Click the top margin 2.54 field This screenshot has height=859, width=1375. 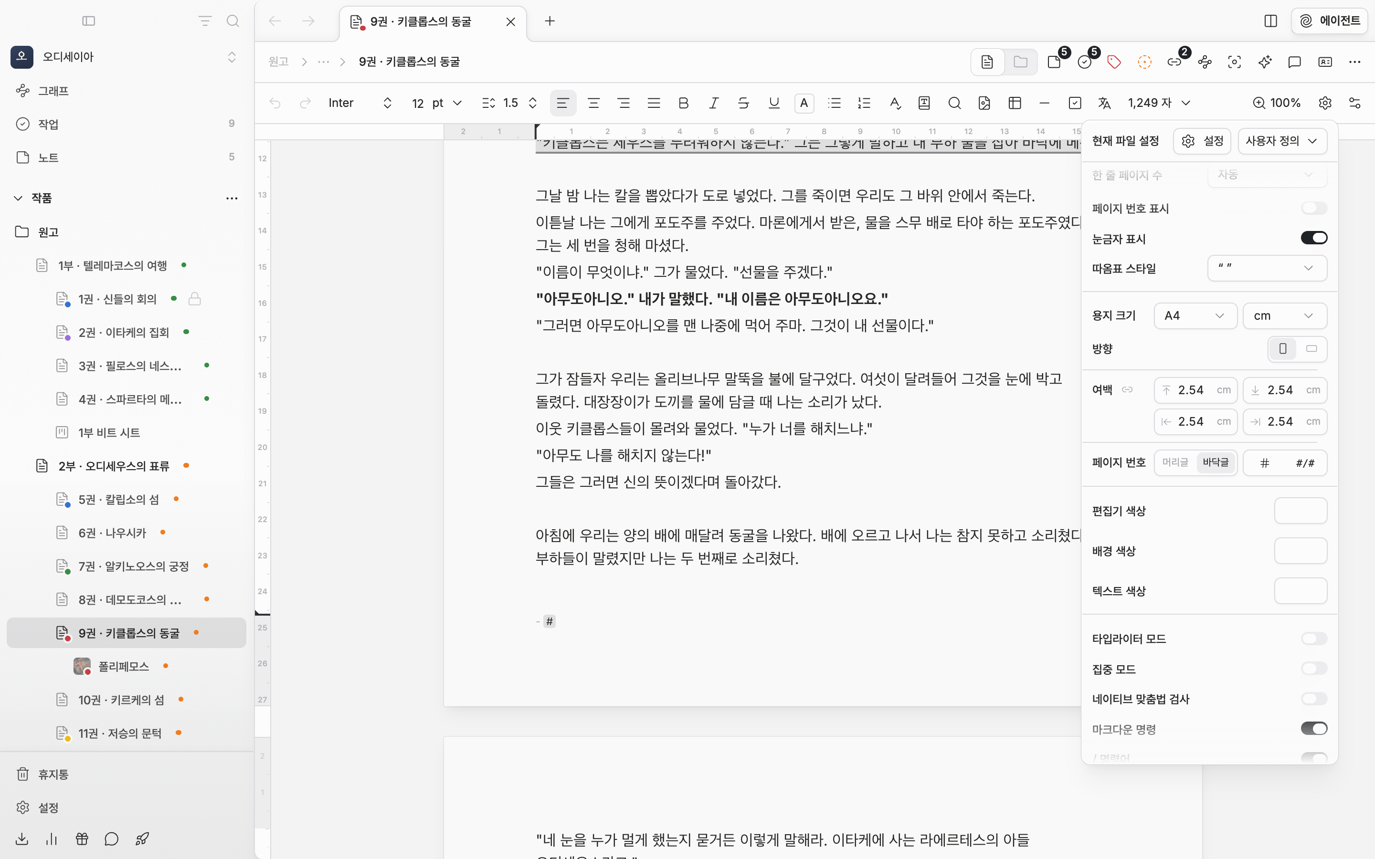click(x=1195, y=390)
